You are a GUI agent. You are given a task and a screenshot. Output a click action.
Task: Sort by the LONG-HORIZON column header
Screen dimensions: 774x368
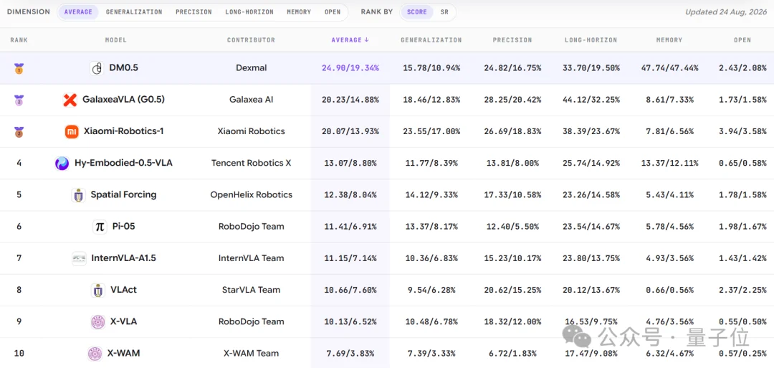coord(591,40)
